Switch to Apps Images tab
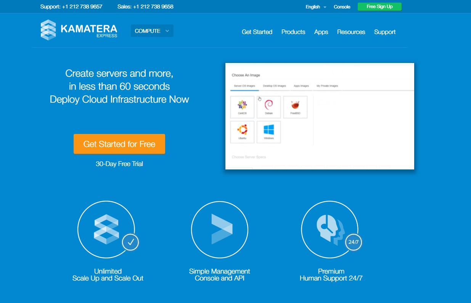Screen dimensions: 471x303 (x=301, y=86)
